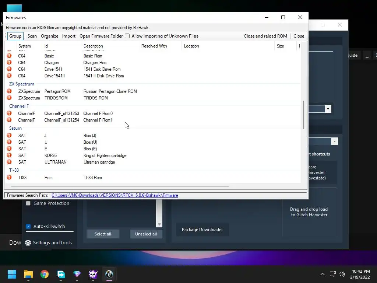
Task: Click the status icon for Drive1541II row
Action: [9, 76]
